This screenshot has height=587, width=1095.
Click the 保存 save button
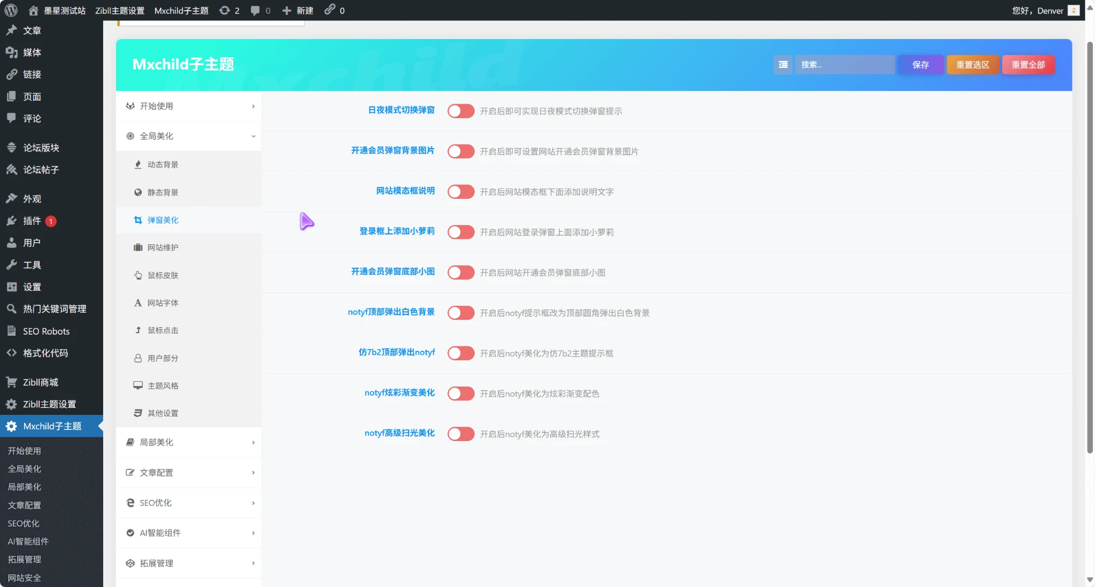tap(920, 65)
